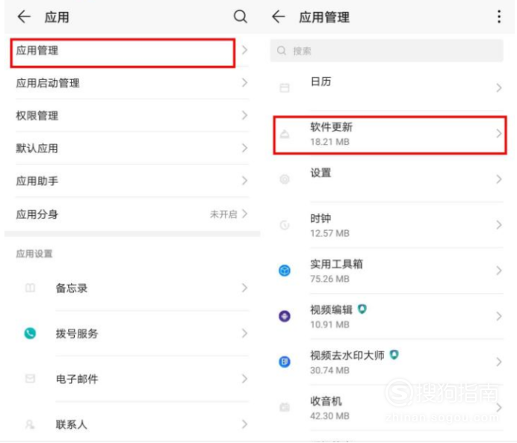
Task: Click the 日历 calendar app icon
Action: pyautogui.click(x=284, y=88)
